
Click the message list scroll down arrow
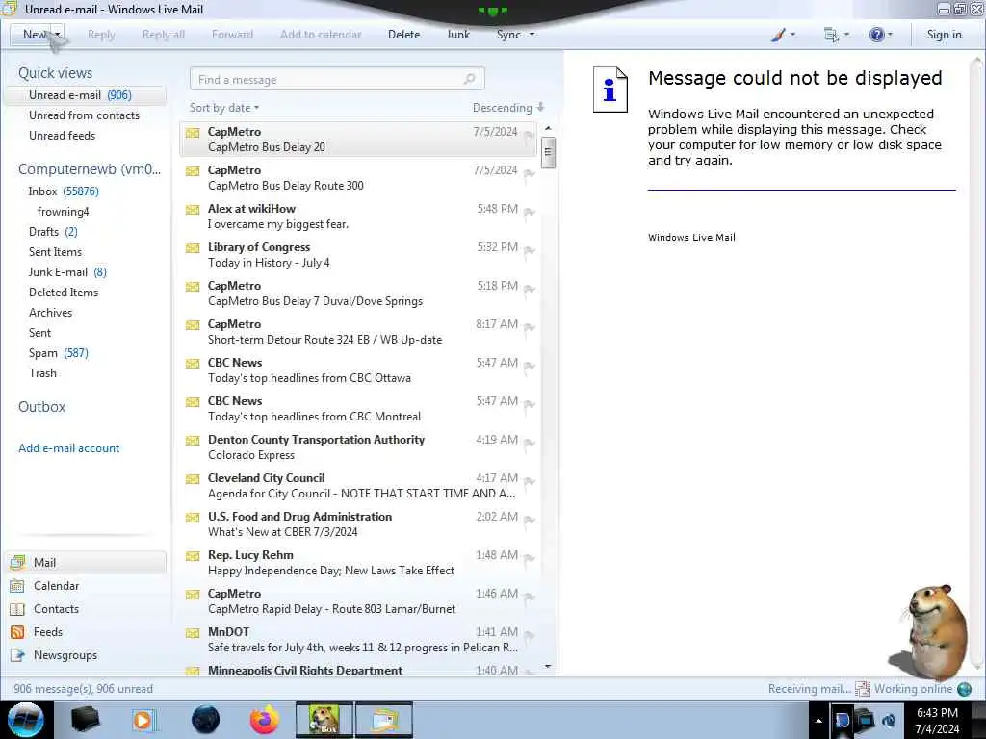tap(548, 667)
